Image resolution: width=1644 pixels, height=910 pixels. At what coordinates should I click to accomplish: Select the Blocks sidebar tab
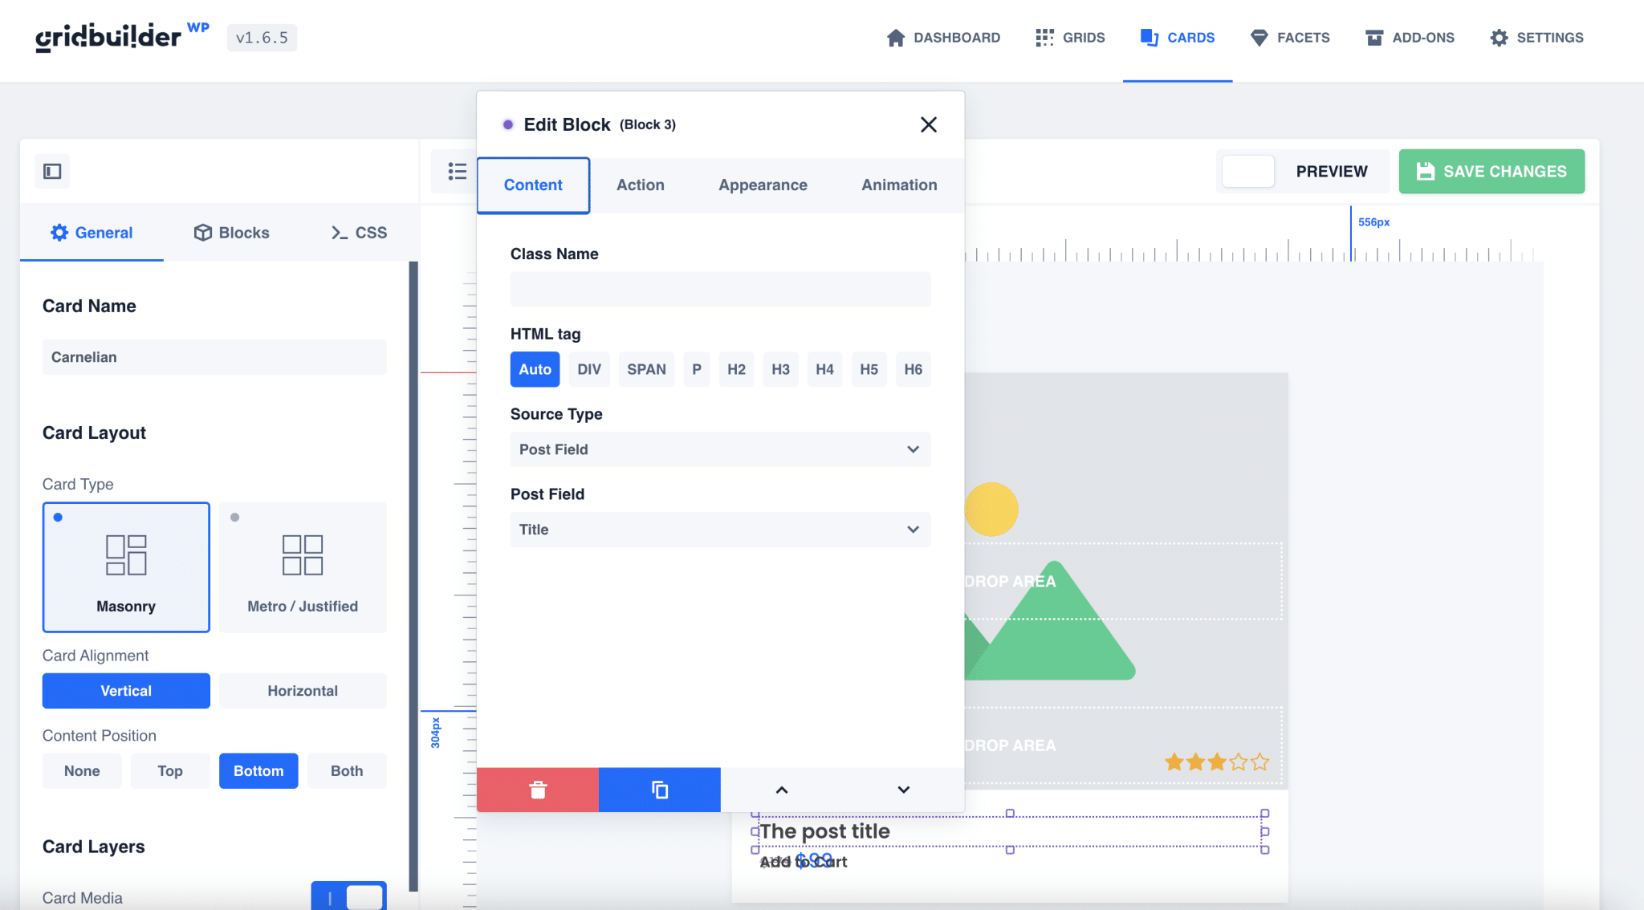coord(231,233)
